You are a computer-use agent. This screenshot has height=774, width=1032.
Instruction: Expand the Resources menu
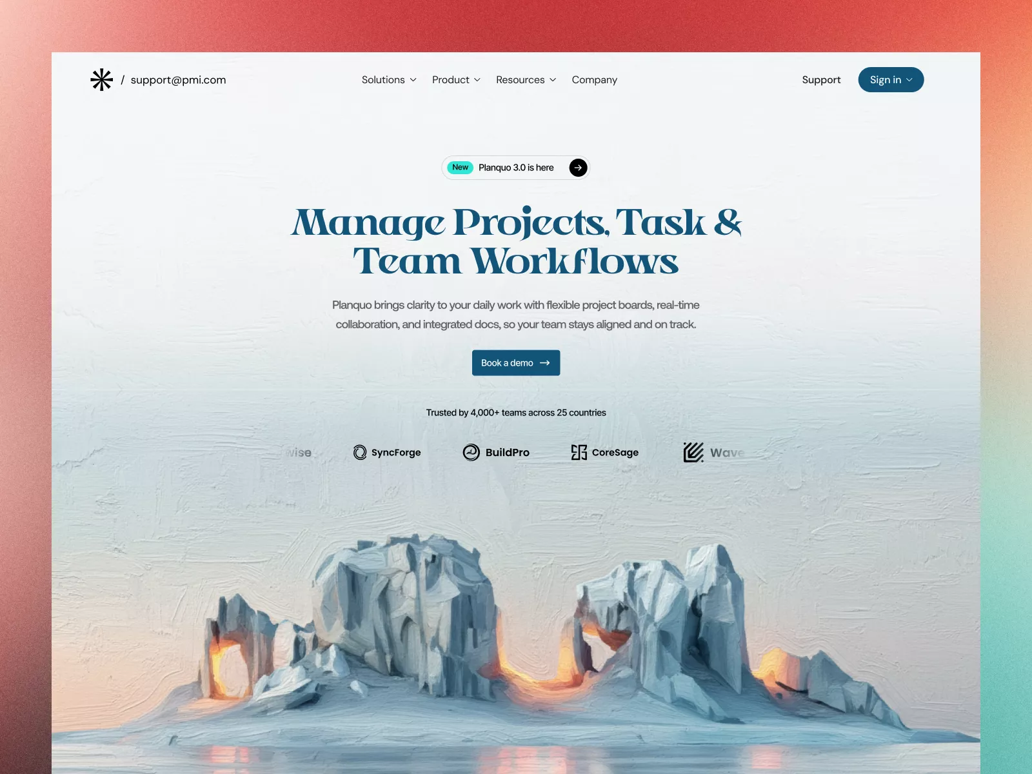pyautogui.click(x=526, y=80)
